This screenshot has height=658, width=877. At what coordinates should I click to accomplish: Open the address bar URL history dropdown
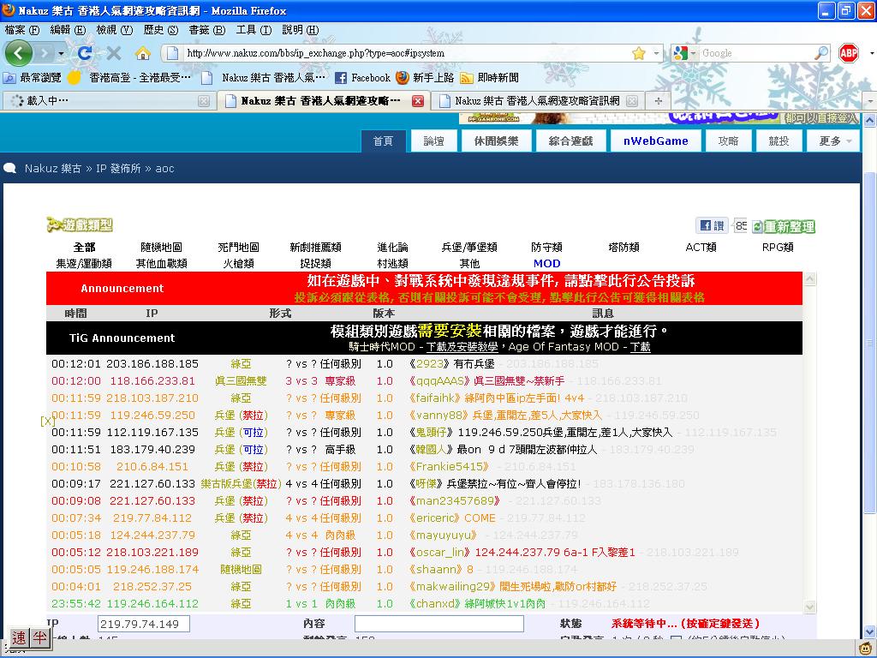(656, 53)
